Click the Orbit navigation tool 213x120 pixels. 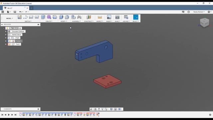coord(91,109)
